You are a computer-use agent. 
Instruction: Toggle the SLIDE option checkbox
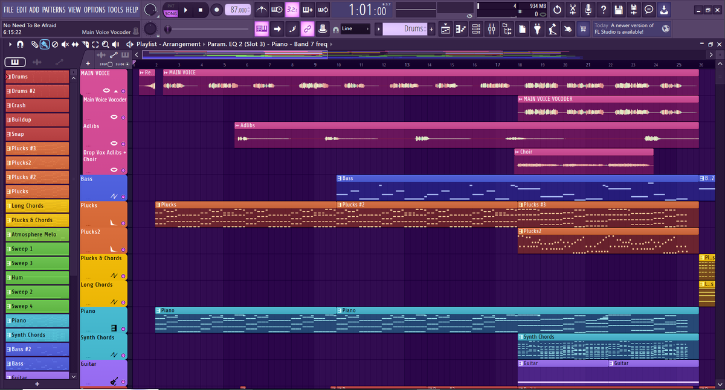click(x=127, y=64)
